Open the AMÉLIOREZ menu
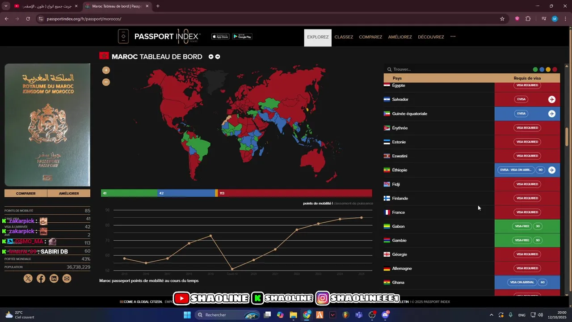The width and height of the screenshot is (572, 322). [x=400, y=37]
